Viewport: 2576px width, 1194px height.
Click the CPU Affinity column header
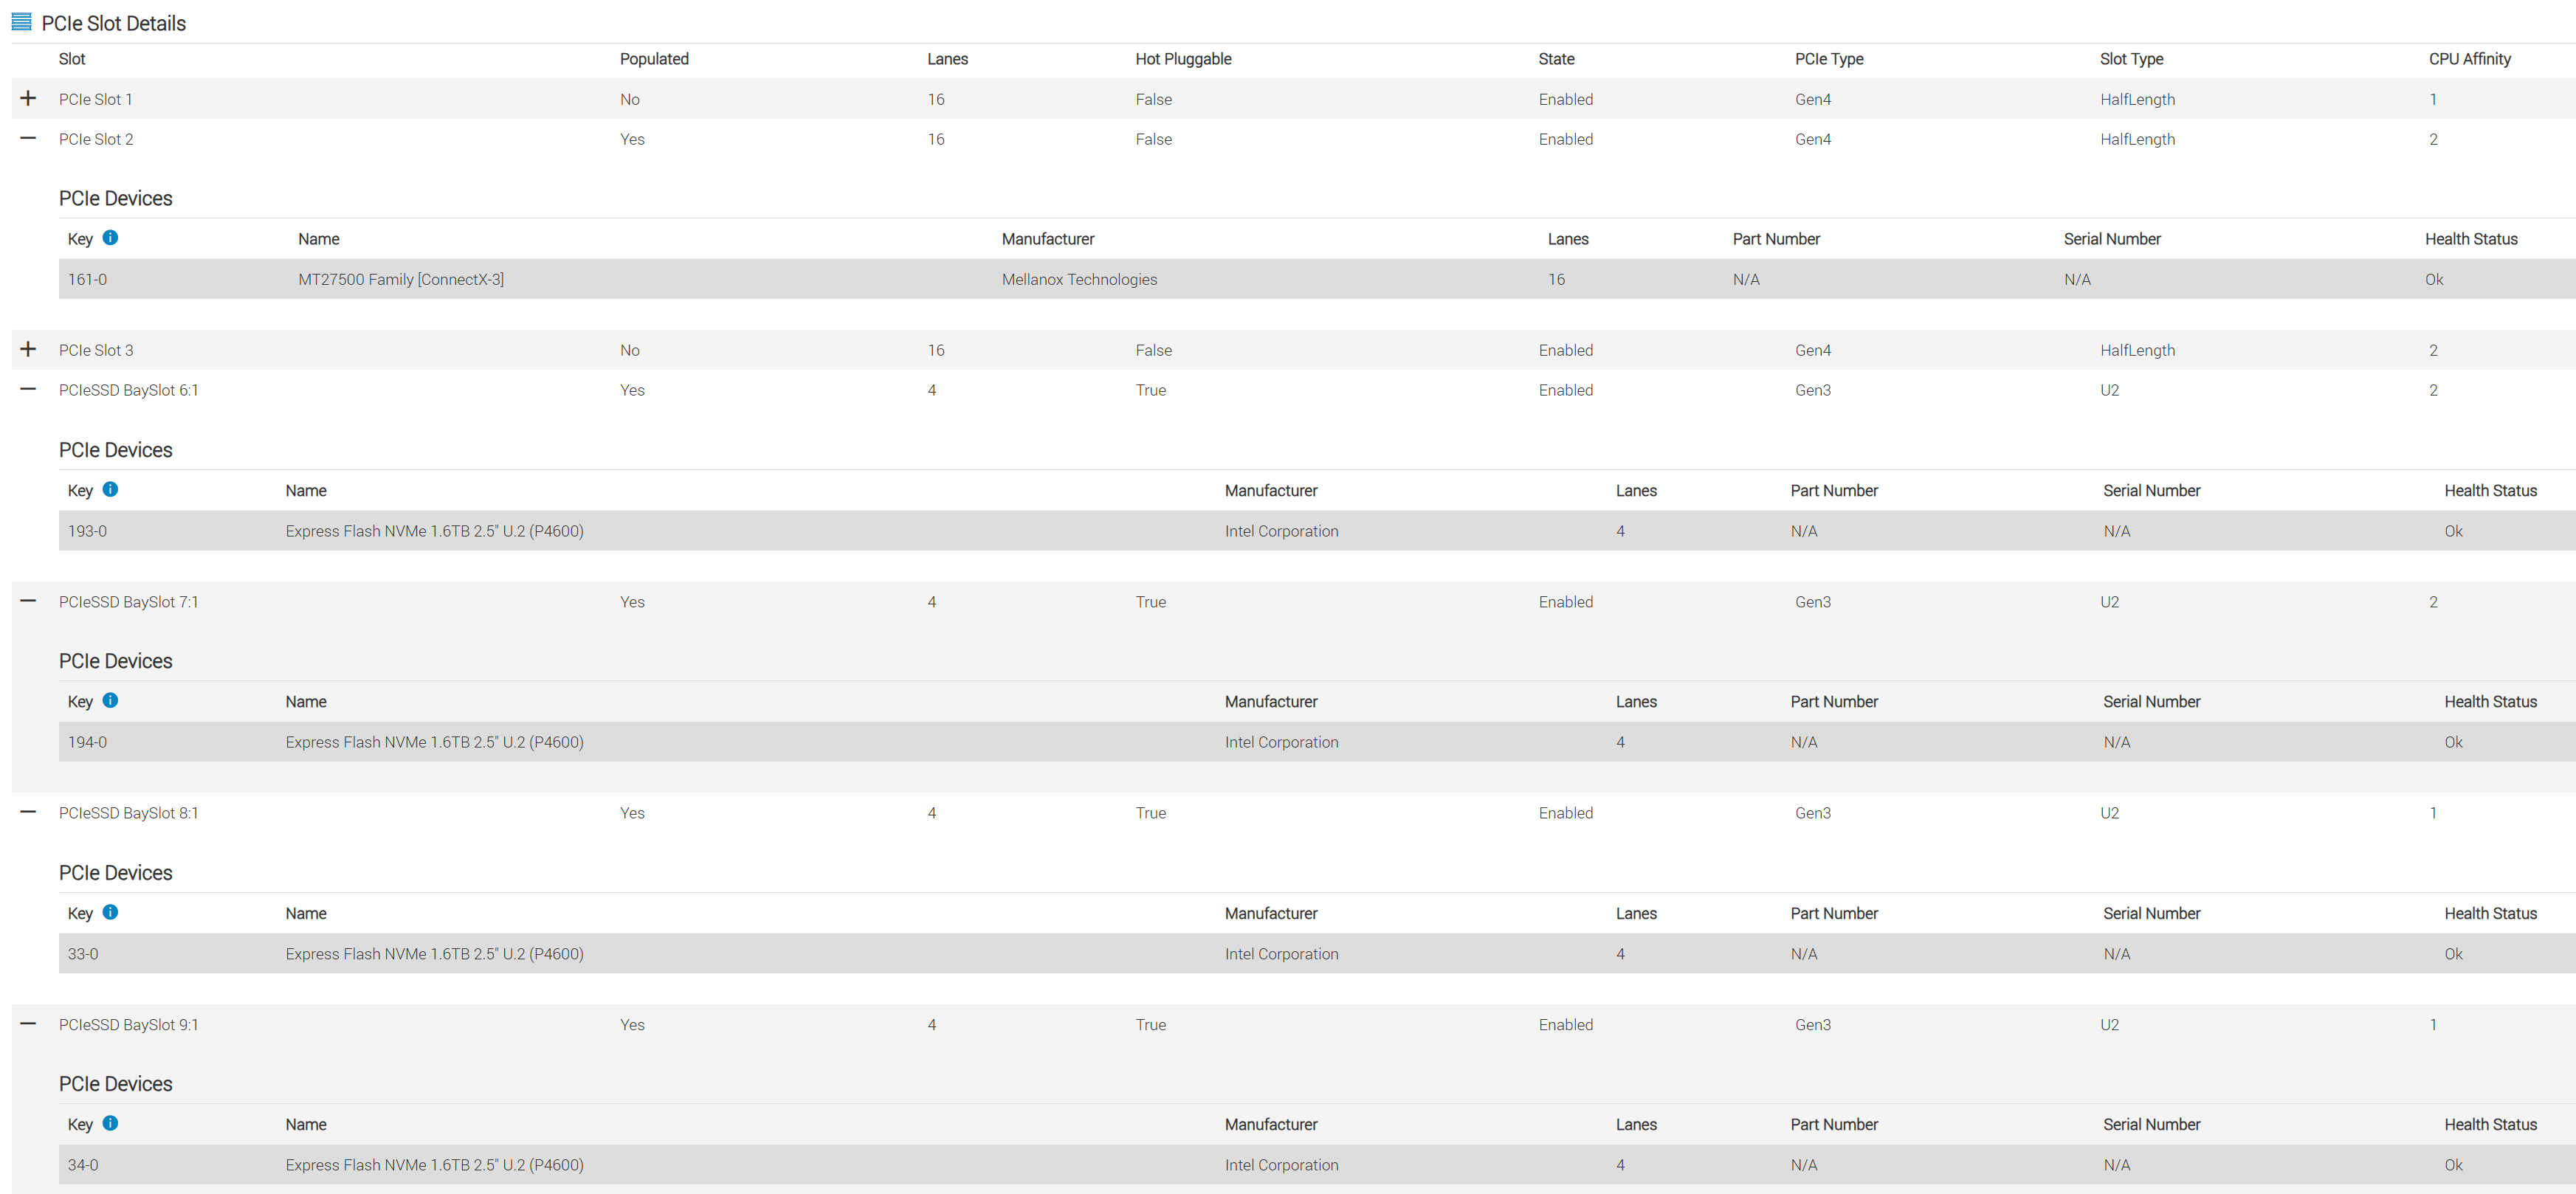(2469, 59)
